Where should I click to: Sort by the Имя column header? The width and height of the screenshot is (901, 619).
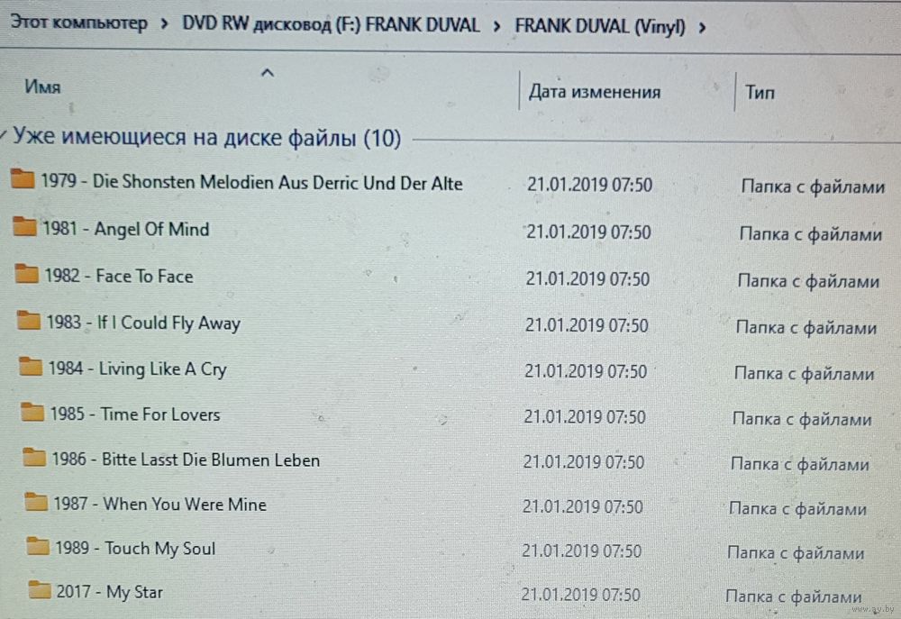[42, 86]
